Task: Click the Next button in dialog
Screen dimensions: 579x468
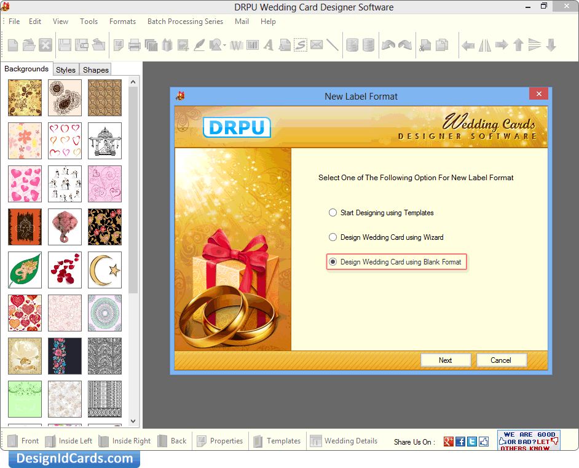Action: (446, 360)
